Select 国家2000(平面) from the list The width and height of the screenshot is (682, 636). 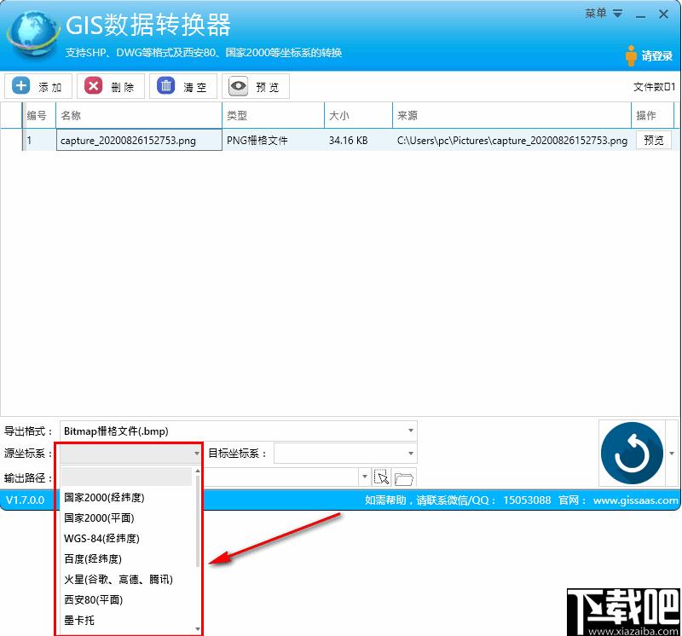(x=99, y=517)
